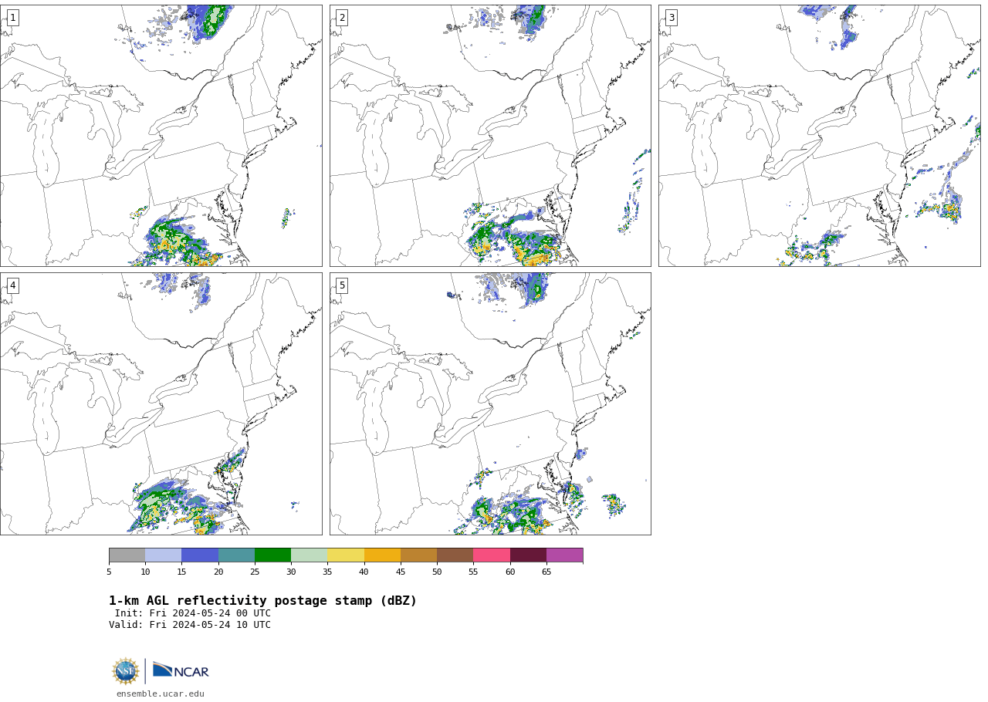Open ensemble member 1 reflectivity map
The image size is (988, 702).
161,136
